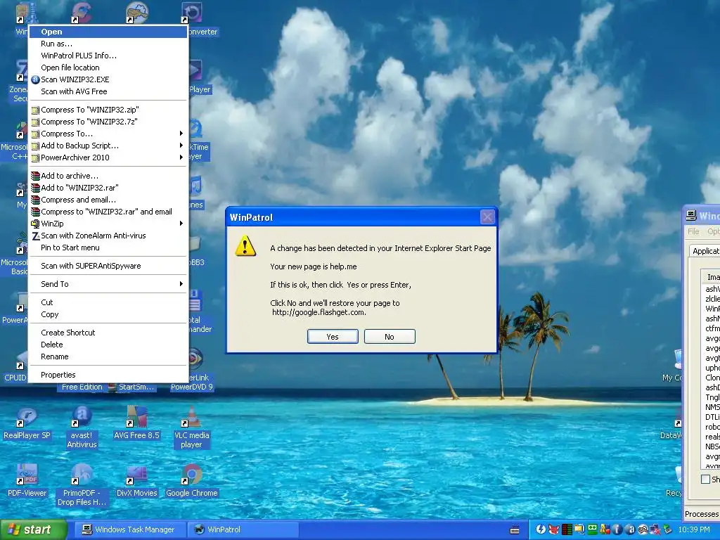
Task: Click the system clock showing 10:39 PM
Action: [x=694, y=529]
